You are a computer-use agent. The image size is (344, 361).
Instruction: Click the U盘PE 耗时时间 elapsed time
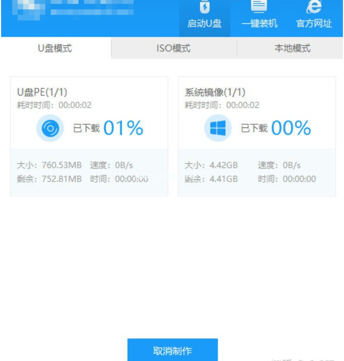[54, 105]
